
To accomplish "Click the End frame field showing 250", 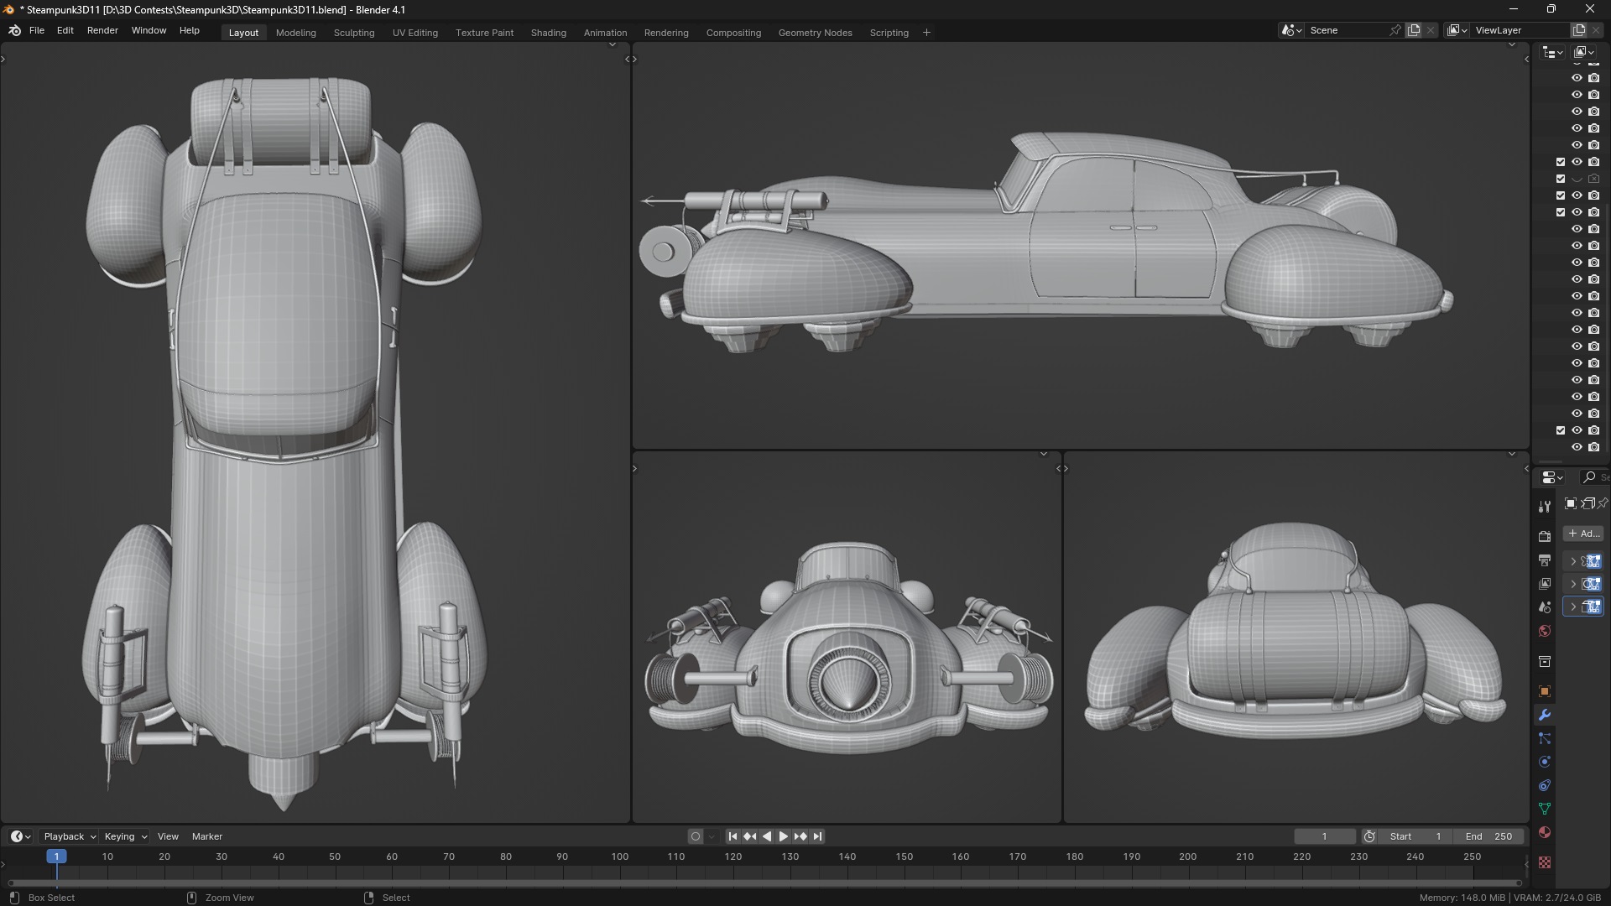I will point(1489,836).
